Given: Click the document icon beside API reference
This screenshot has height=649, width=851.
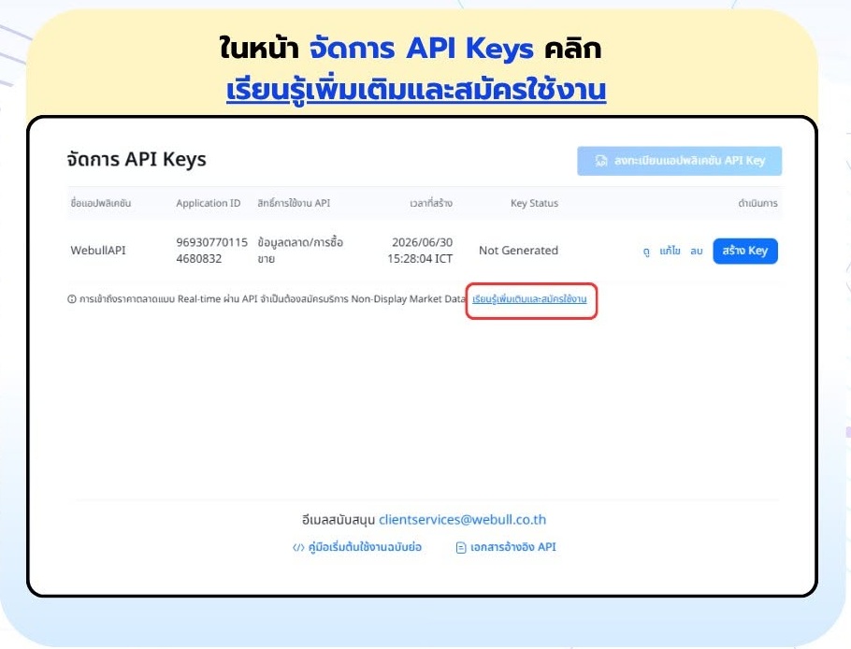Looking at the screenshot, I should pyautogui.click(x=461, y=547).
